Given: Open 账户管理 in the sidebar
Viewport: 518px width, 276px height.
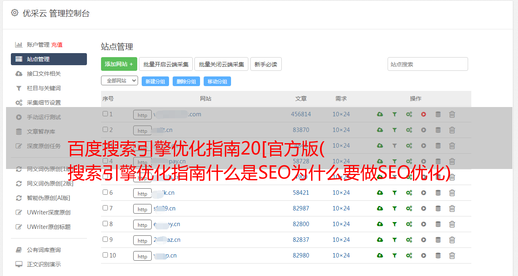Looking at the screenshot, I should click(38, 45).
